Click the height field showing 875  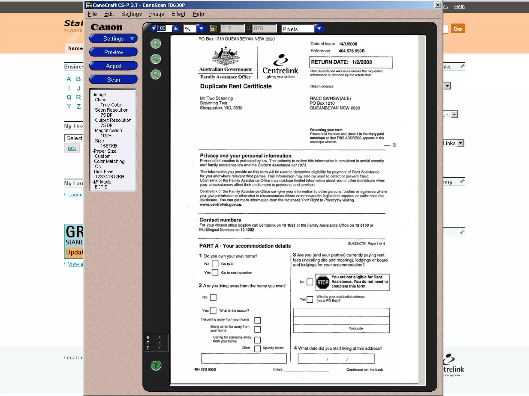[264, 28]
